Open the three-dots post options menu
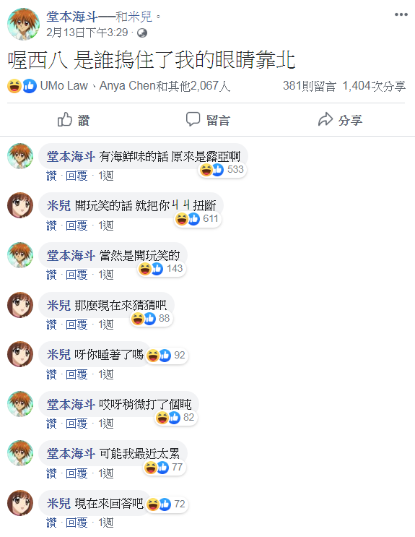Screen dimensions: 415x537 [401, 14]
